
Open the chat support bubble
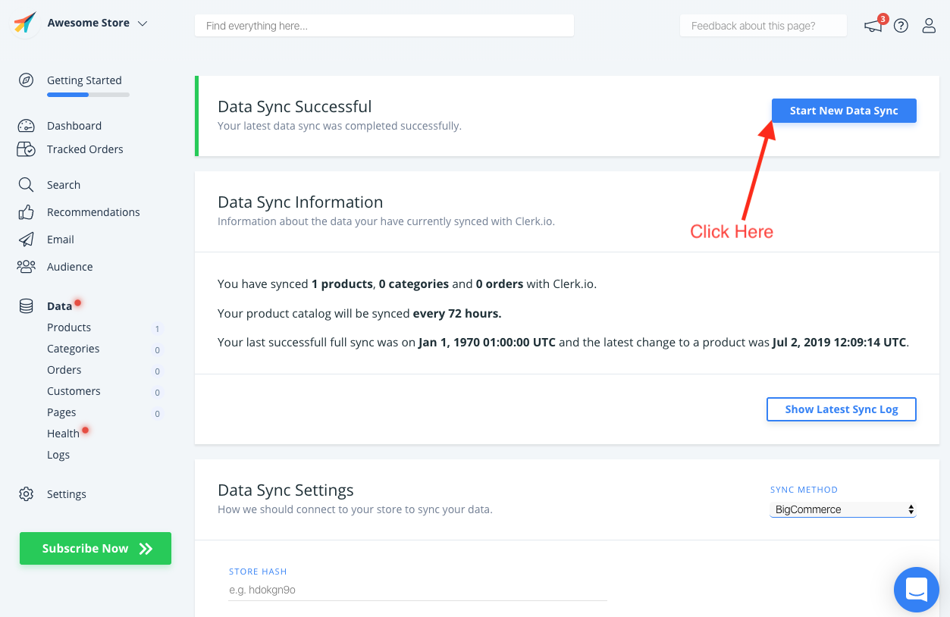click(x=917, y=589)
